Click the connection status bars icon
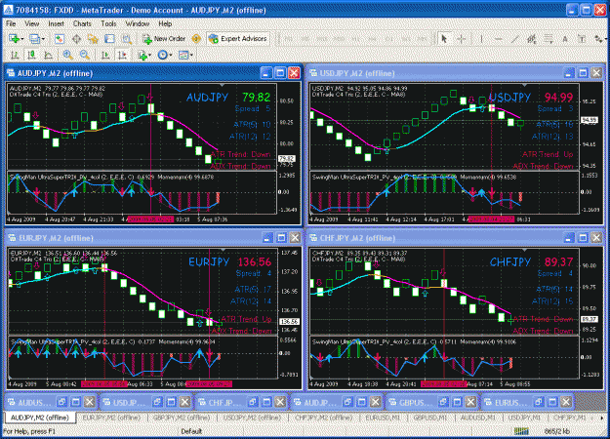The height and width of the screenshot is (439, 610). [522, 431]
